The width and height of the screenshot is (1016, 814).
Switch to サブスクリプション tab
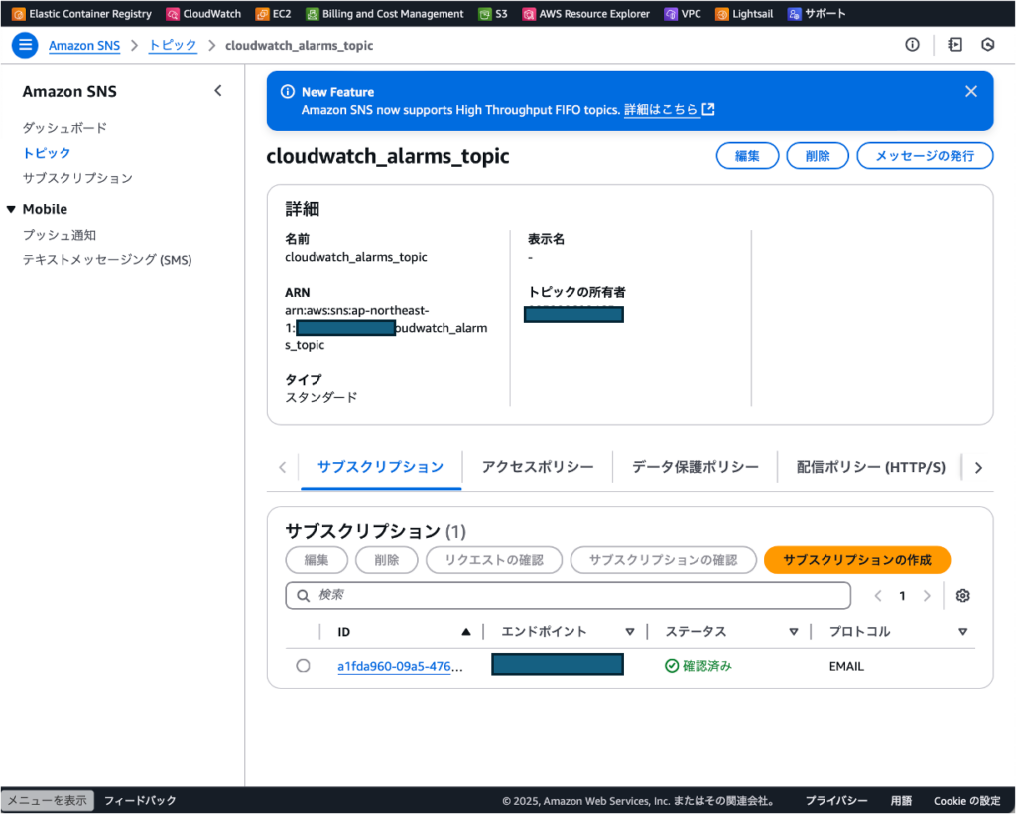click(x=380, y=467)
